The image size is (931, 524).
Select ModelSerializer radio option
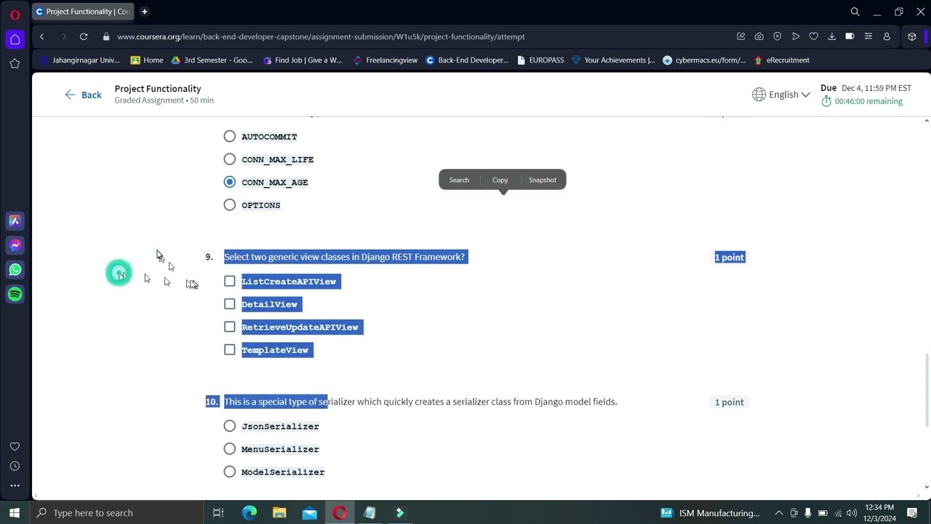pos(230,472)
